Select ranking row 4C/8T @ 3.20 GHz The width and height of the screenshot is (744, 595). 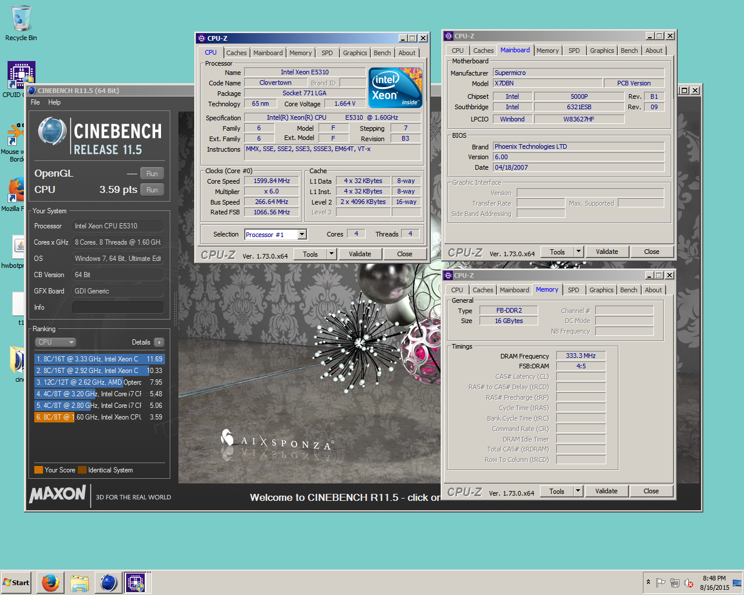(x=99, y=394)
